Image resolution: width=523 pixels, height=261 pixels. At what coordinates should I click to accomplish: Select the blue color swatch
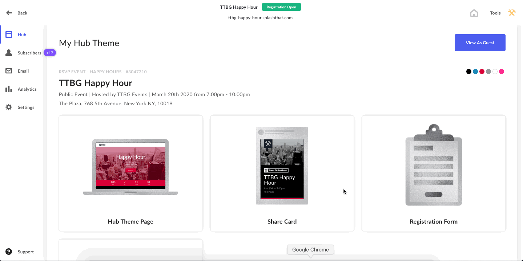(475, 72)
